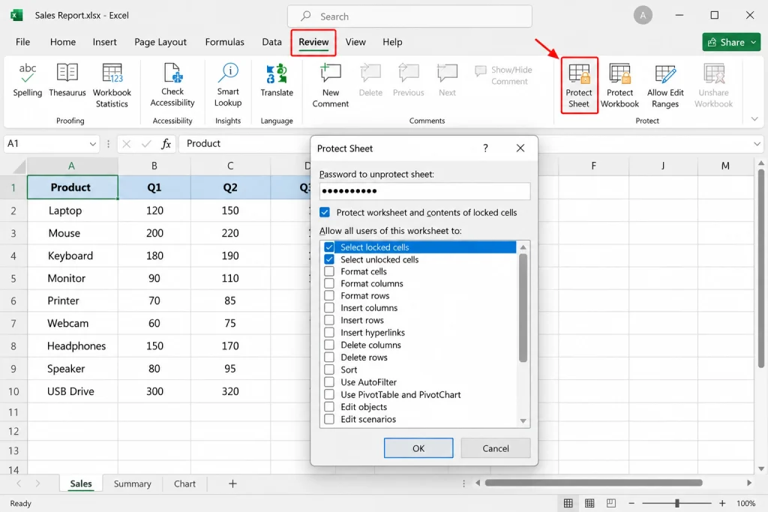Click the select-all corner of the grid
Screen dimensions: 768x512
click(19, 166)
